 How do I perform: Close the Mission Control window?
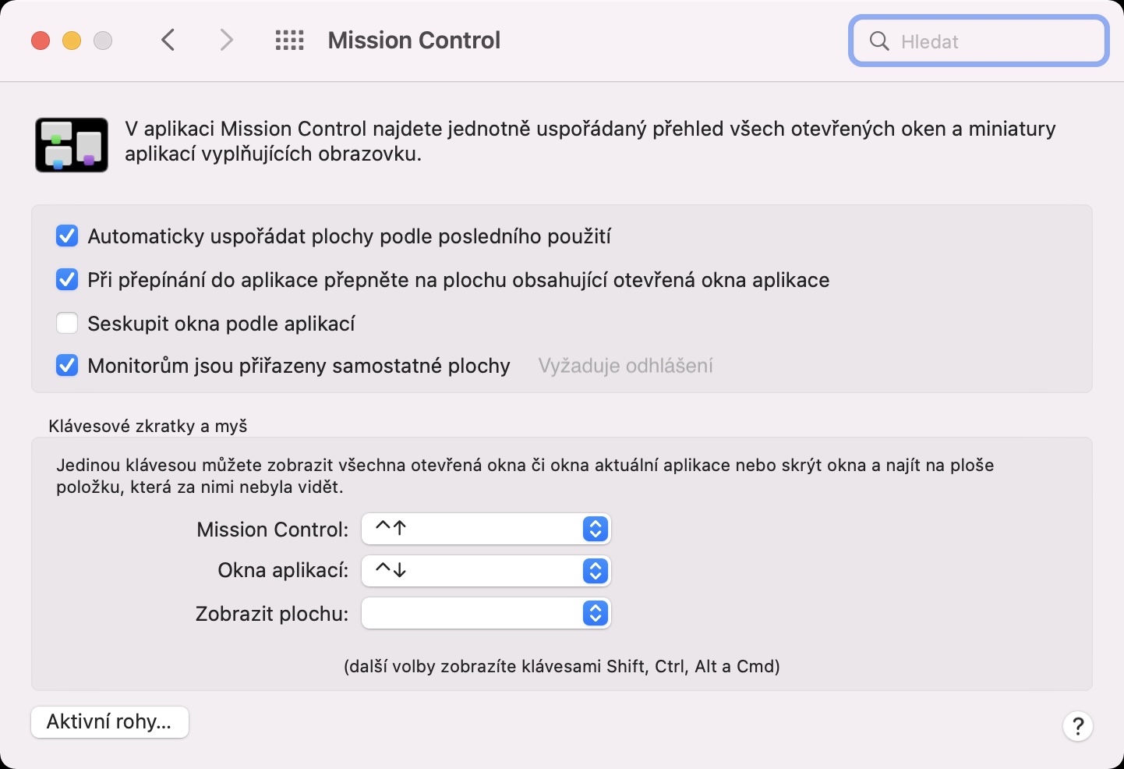coord(41,41)
